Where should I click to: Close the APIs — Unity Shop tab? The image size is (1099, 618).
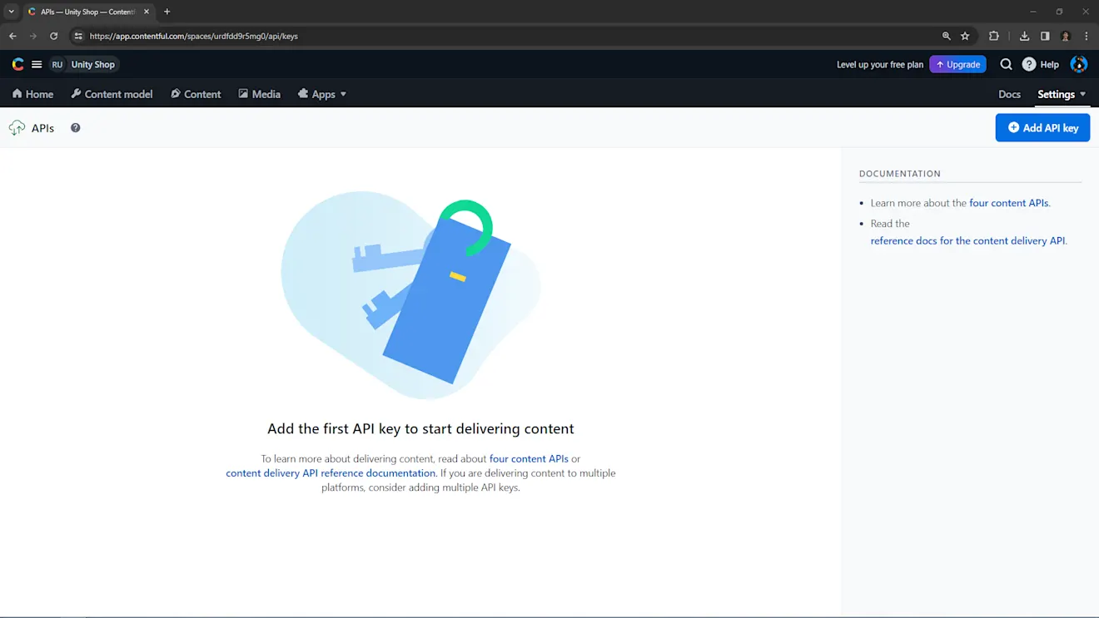[147, 12]
